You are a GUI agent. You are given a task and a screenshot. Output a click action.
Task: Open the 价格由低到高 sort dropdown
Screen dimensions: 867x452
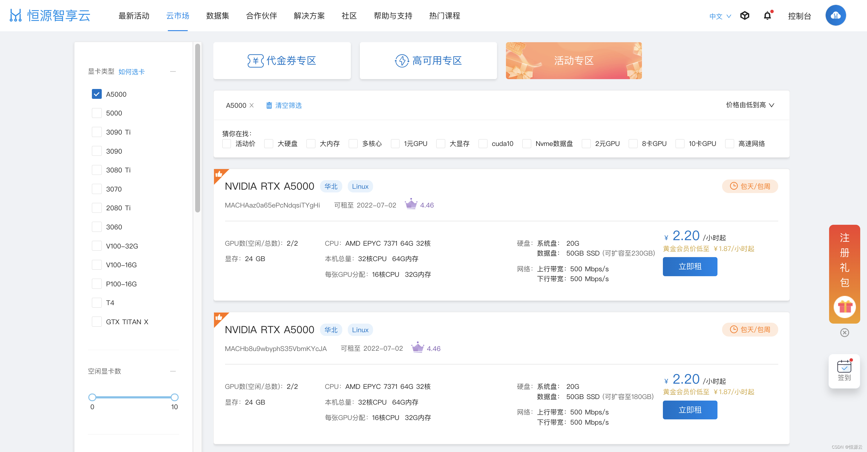pos(750,105)
